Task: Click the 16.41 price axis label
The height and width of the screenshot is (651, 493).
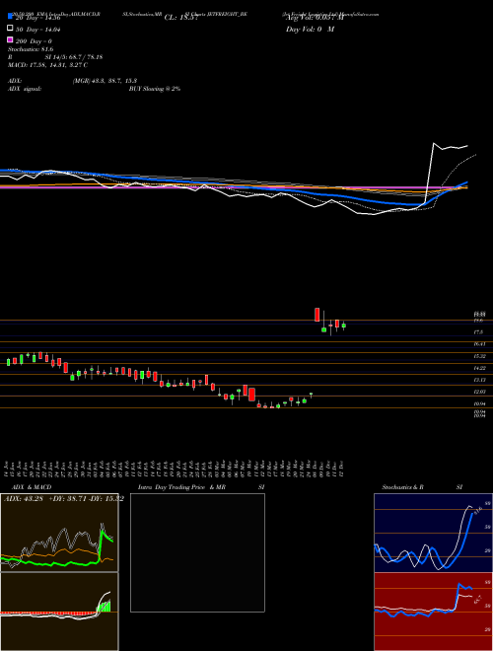Action: (x=480, y=344)
